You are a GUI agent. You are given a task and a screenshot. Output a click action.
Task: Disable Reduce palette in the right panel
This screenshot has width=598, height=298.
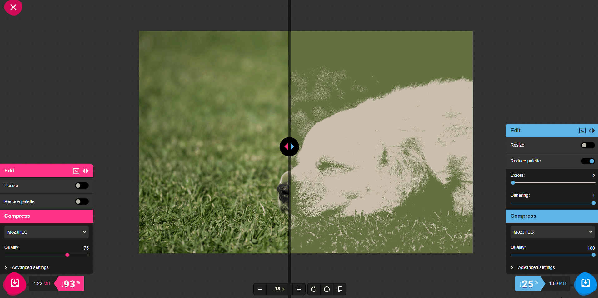[588, 161]
